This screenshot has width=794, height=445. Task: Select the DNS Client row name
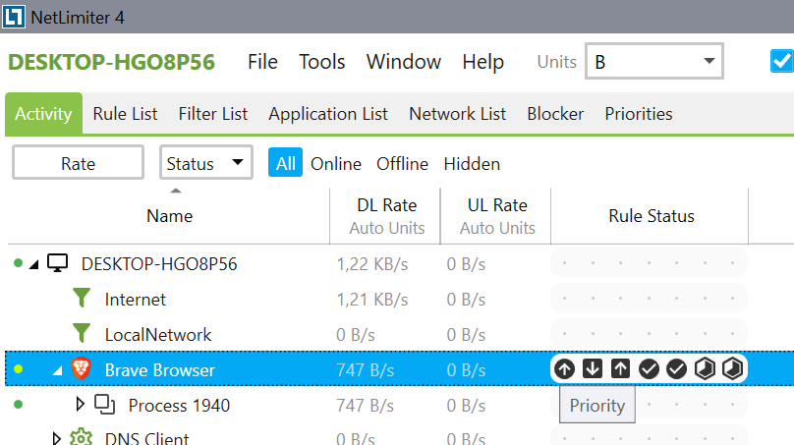(x=146, y=438)
